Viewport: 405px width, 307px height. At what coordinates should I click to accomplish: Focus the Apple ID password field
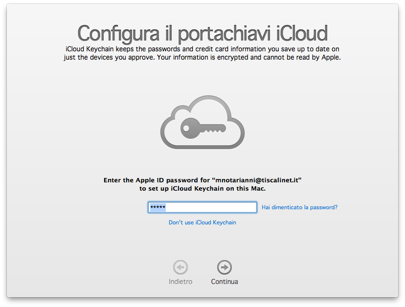[x=202, y=207]
